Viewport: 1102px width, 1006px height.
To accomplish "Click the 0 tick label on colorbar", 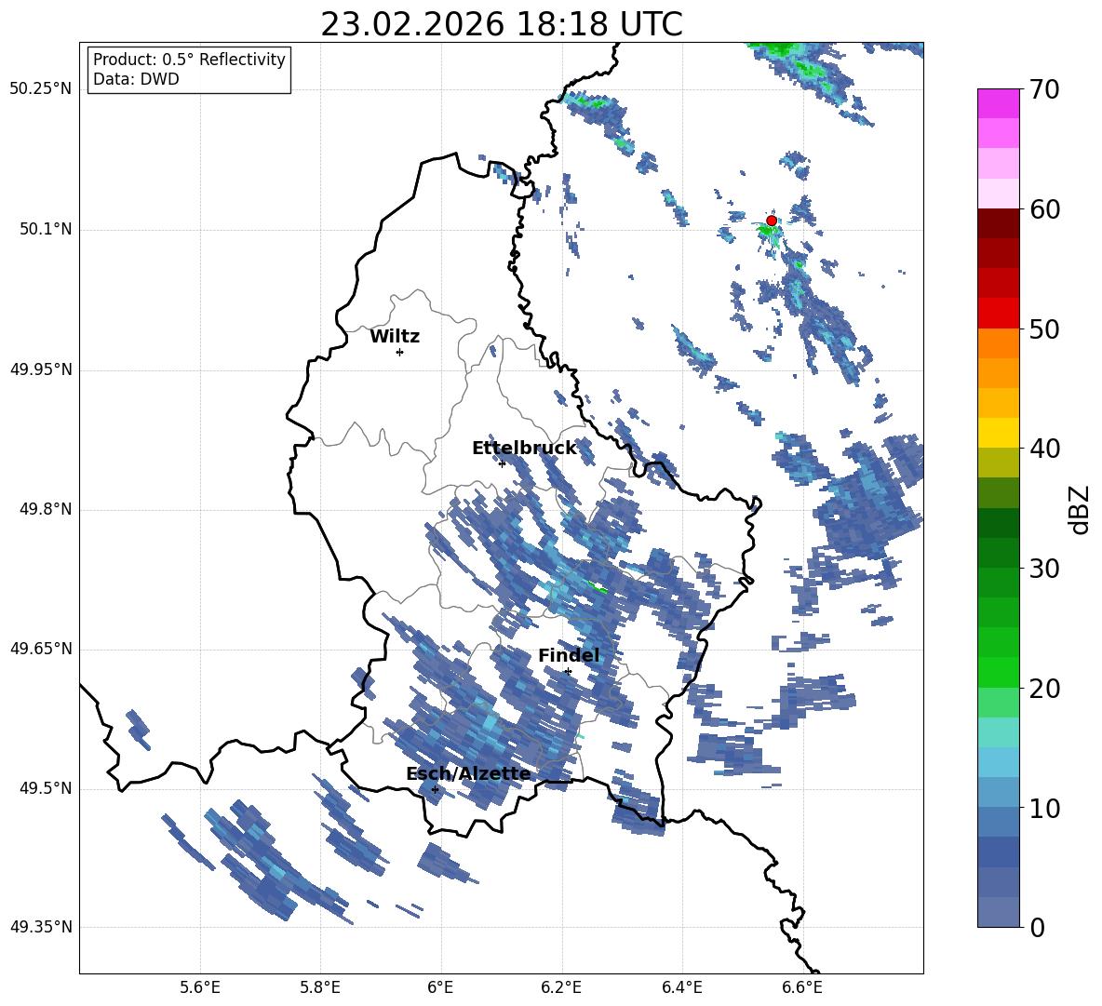I will [x=1037, y=927].
